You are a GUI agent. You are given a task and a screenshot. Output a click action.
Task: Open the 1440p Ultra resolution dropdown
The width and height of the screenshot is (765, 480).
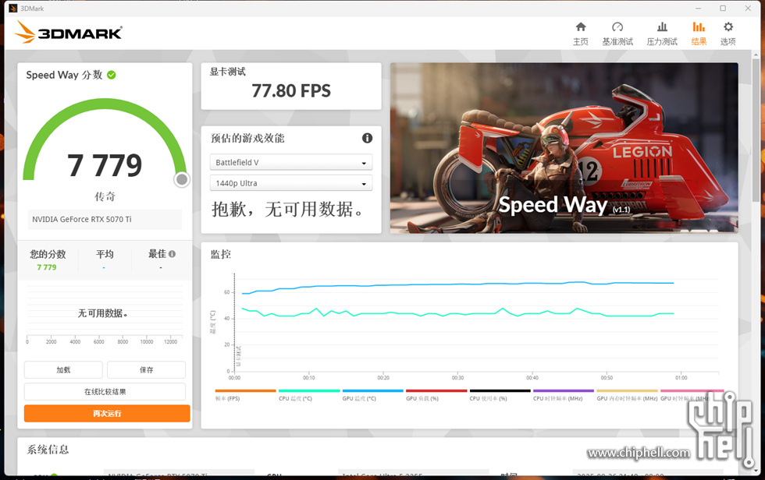pyautogui.click(x=291, y=183)
